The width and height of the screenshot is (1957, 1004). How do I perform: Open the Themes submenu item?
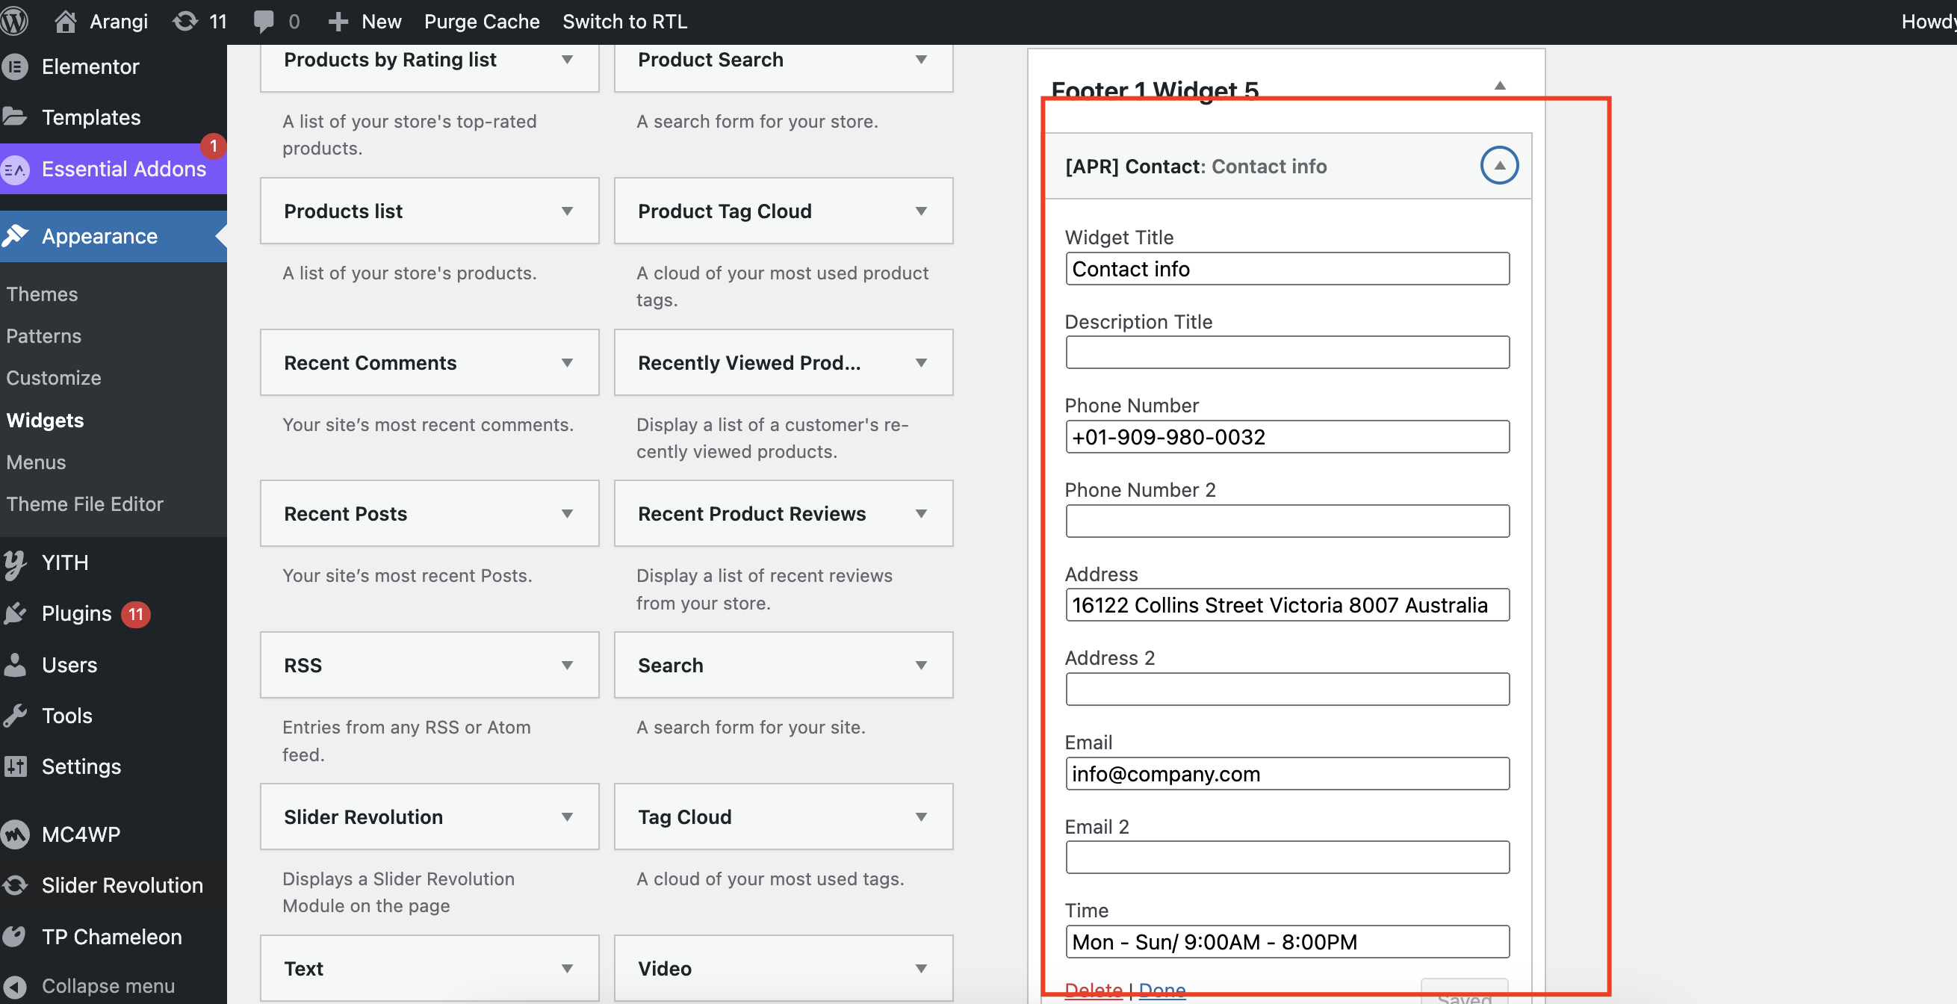[42, 294]
